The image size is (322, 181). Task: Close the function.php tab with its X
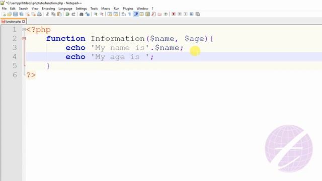(24, 22)
